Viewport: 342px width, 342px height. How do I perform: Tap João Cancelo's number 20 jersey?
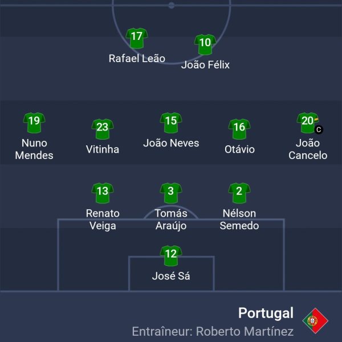[x=307, y=121]
